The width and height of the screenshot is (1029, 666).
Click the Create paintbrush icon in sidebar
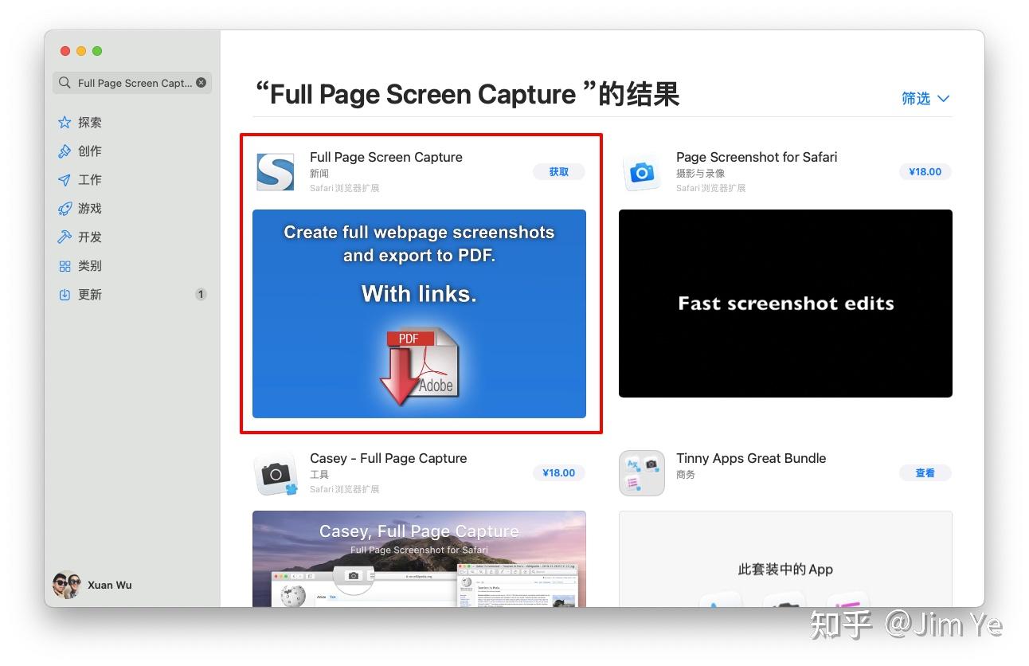click(x=65, y=151)
